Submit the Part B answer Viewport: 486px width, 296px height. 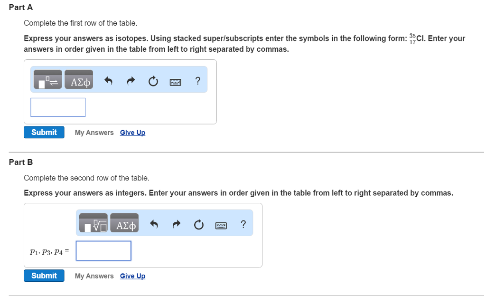point(44,276)
